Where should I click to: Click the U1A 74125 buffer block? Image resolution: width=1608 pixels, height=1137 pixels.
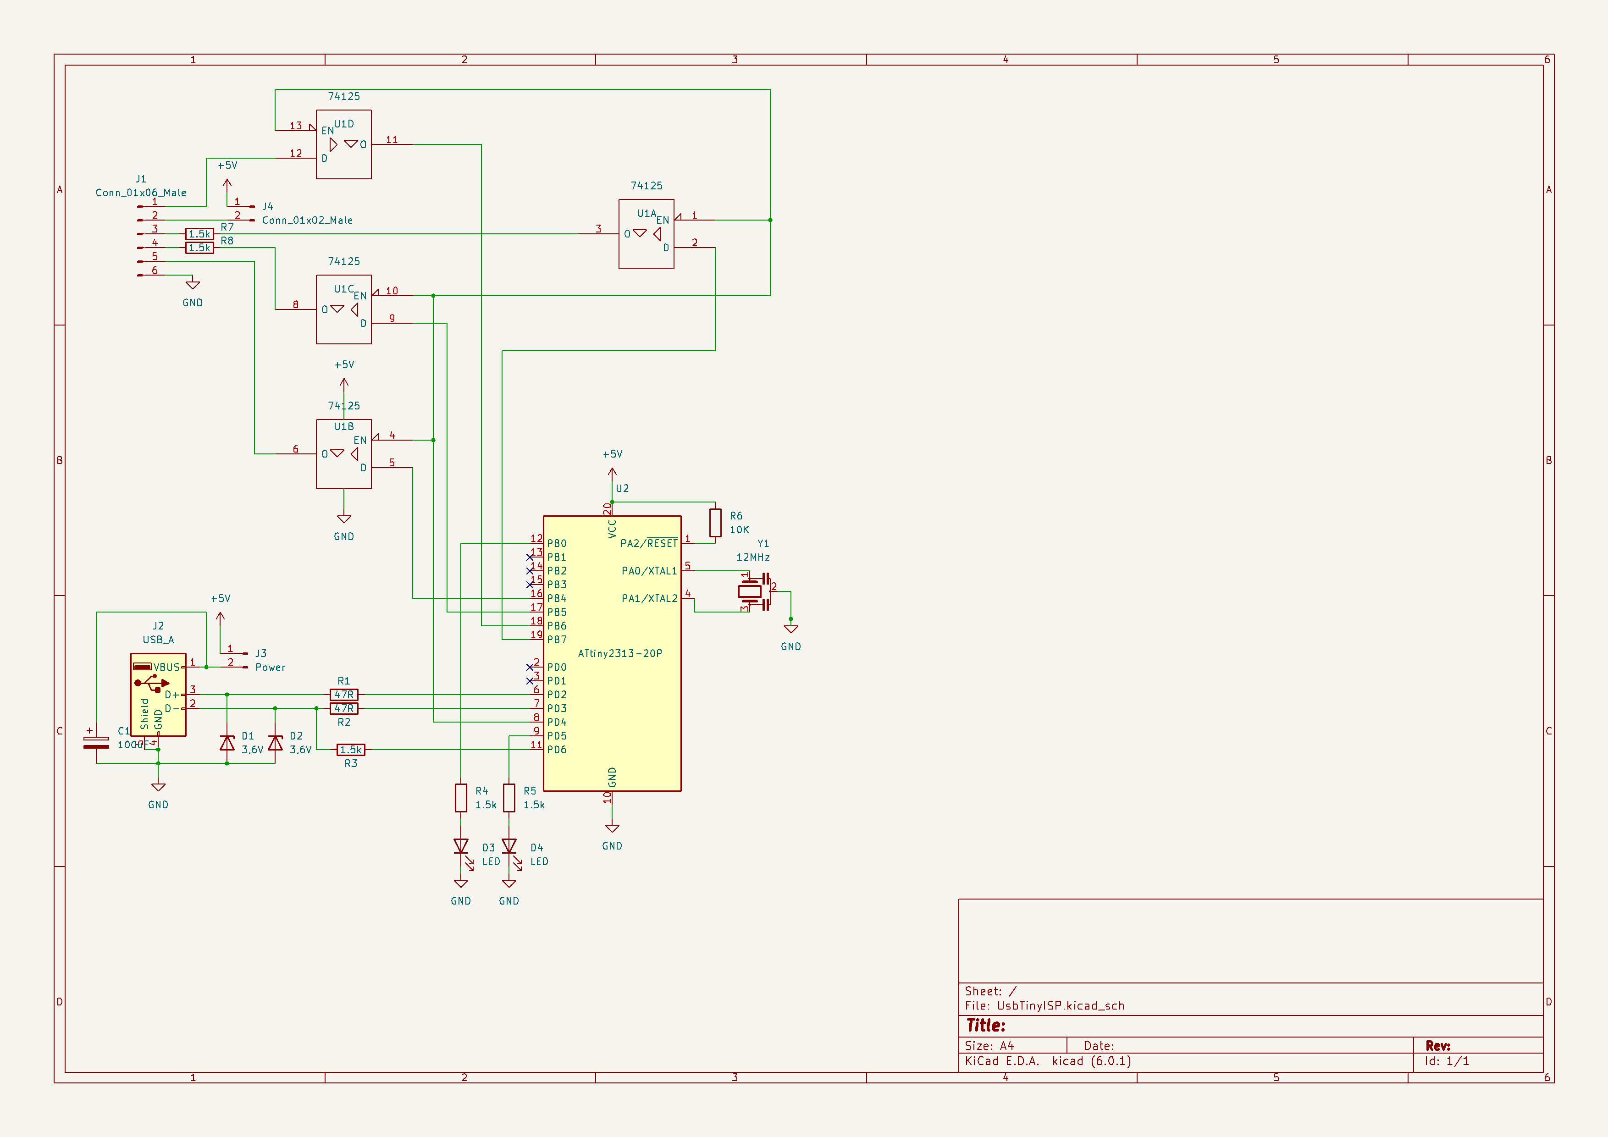pyautogui.click(x=647, y=234)
